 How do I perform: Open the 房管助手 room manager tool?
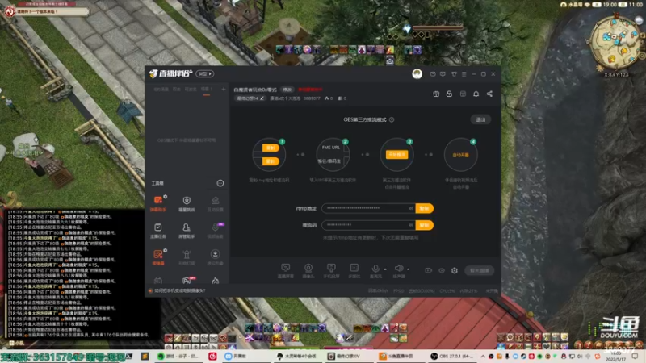187,231
